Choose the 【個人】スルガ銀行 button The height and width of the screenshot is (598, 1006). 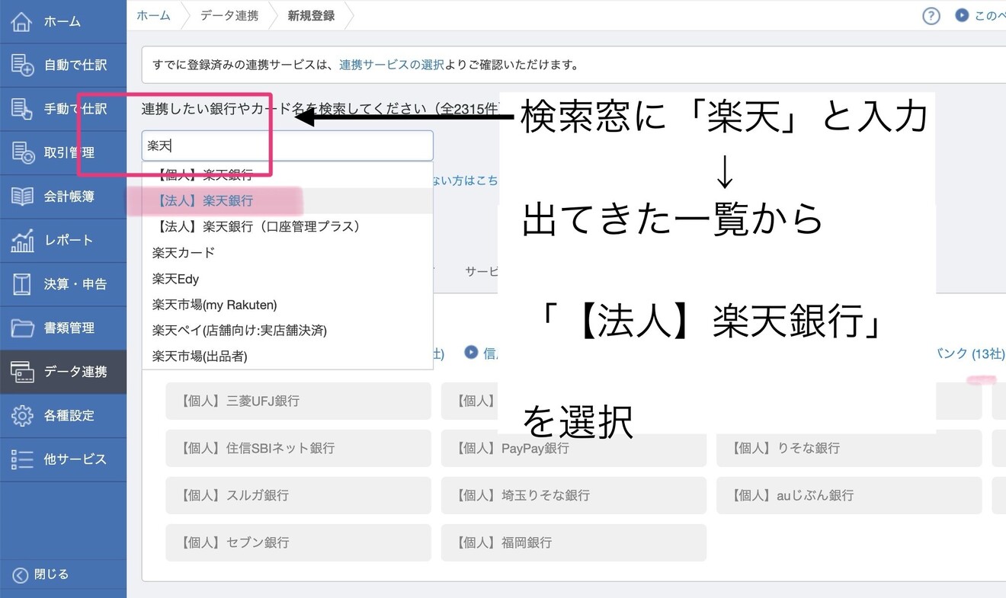tap(298, 495)
